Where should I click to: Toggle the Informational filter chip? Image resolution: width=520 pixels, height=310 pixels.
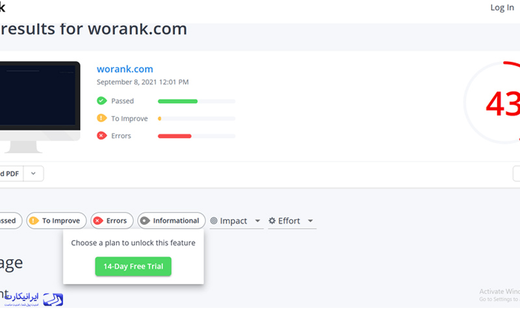(171, 220)
